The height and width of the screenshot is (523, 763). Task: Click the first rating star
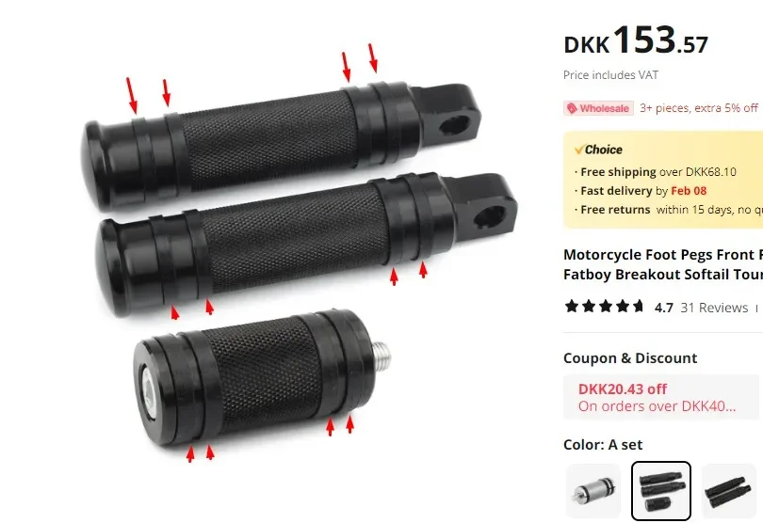(572, 307)
